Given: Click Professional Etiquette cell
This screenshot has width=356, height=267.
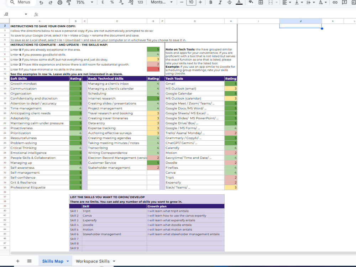Looking at the screenshot, I should point(40,187).
